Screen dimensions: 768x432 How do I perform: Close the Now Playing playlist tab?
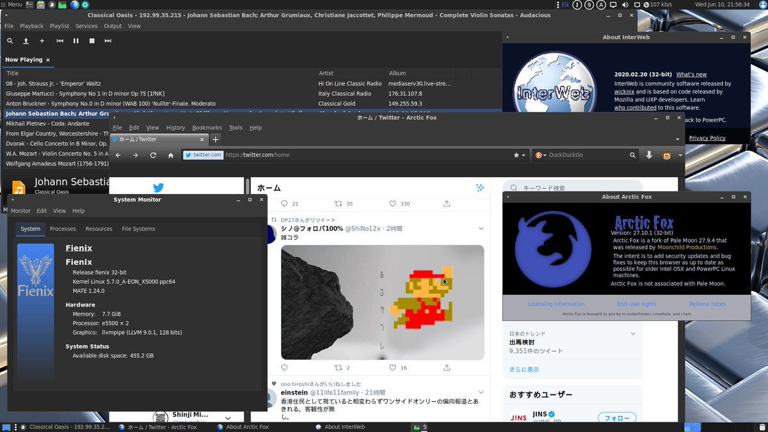coord(48,60)
